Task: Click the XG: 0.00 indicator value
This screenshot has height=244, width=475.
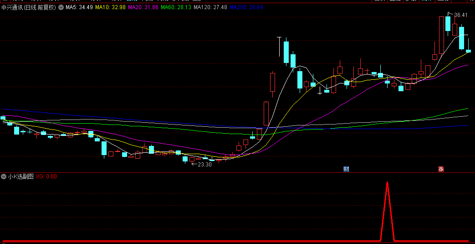Action: [46, 177]
